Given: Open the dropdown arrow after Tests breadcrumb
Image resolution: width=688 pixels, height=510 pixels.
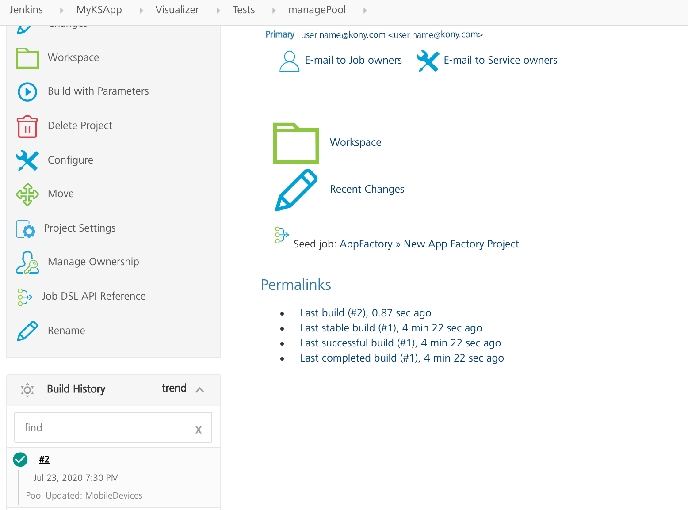Looking at the screenshot, I should tap(274, 10).
